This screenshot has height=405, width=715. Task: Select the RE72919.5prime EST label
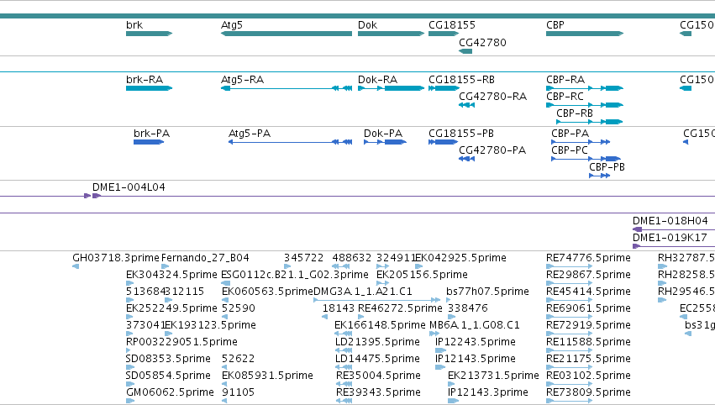pos(589,325)
